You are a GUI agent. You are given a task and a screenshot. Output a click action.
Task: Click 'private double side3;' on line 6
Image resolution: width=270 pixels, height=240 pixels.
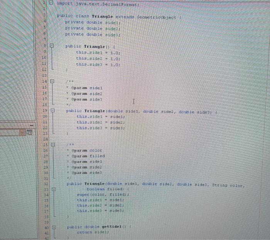pyautogui.click(x=93, y=35)
